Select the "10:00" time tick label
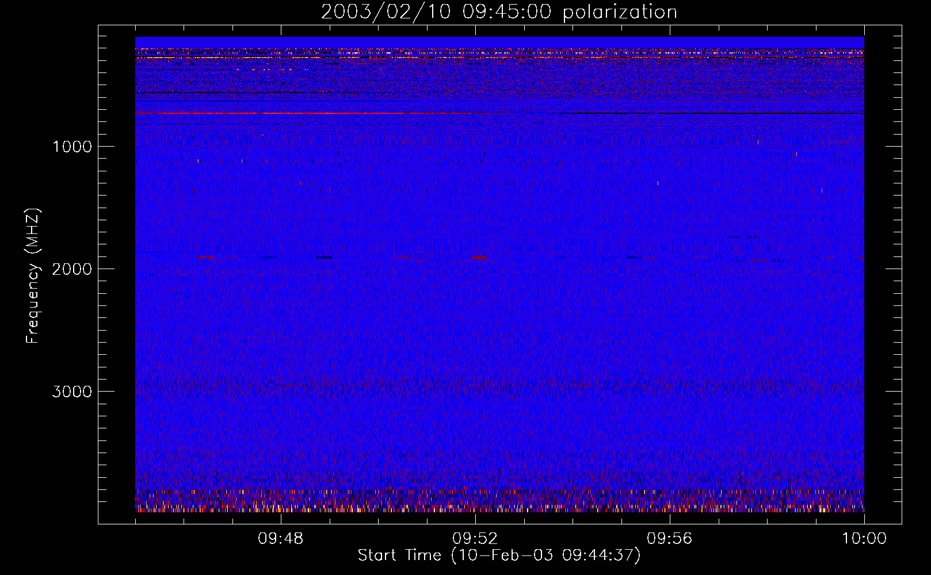This screenshot has height=575, width=931. pyautogui.click(x=864, y=539)
